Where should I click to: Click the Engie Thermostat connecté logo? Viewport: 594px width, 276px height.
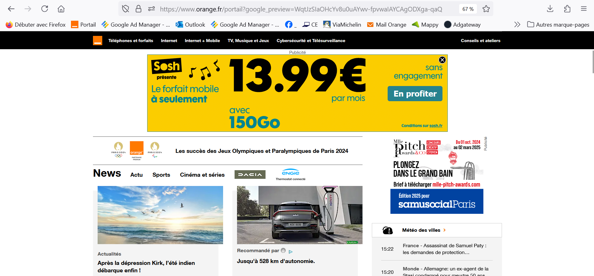click(x=291, y=175)
